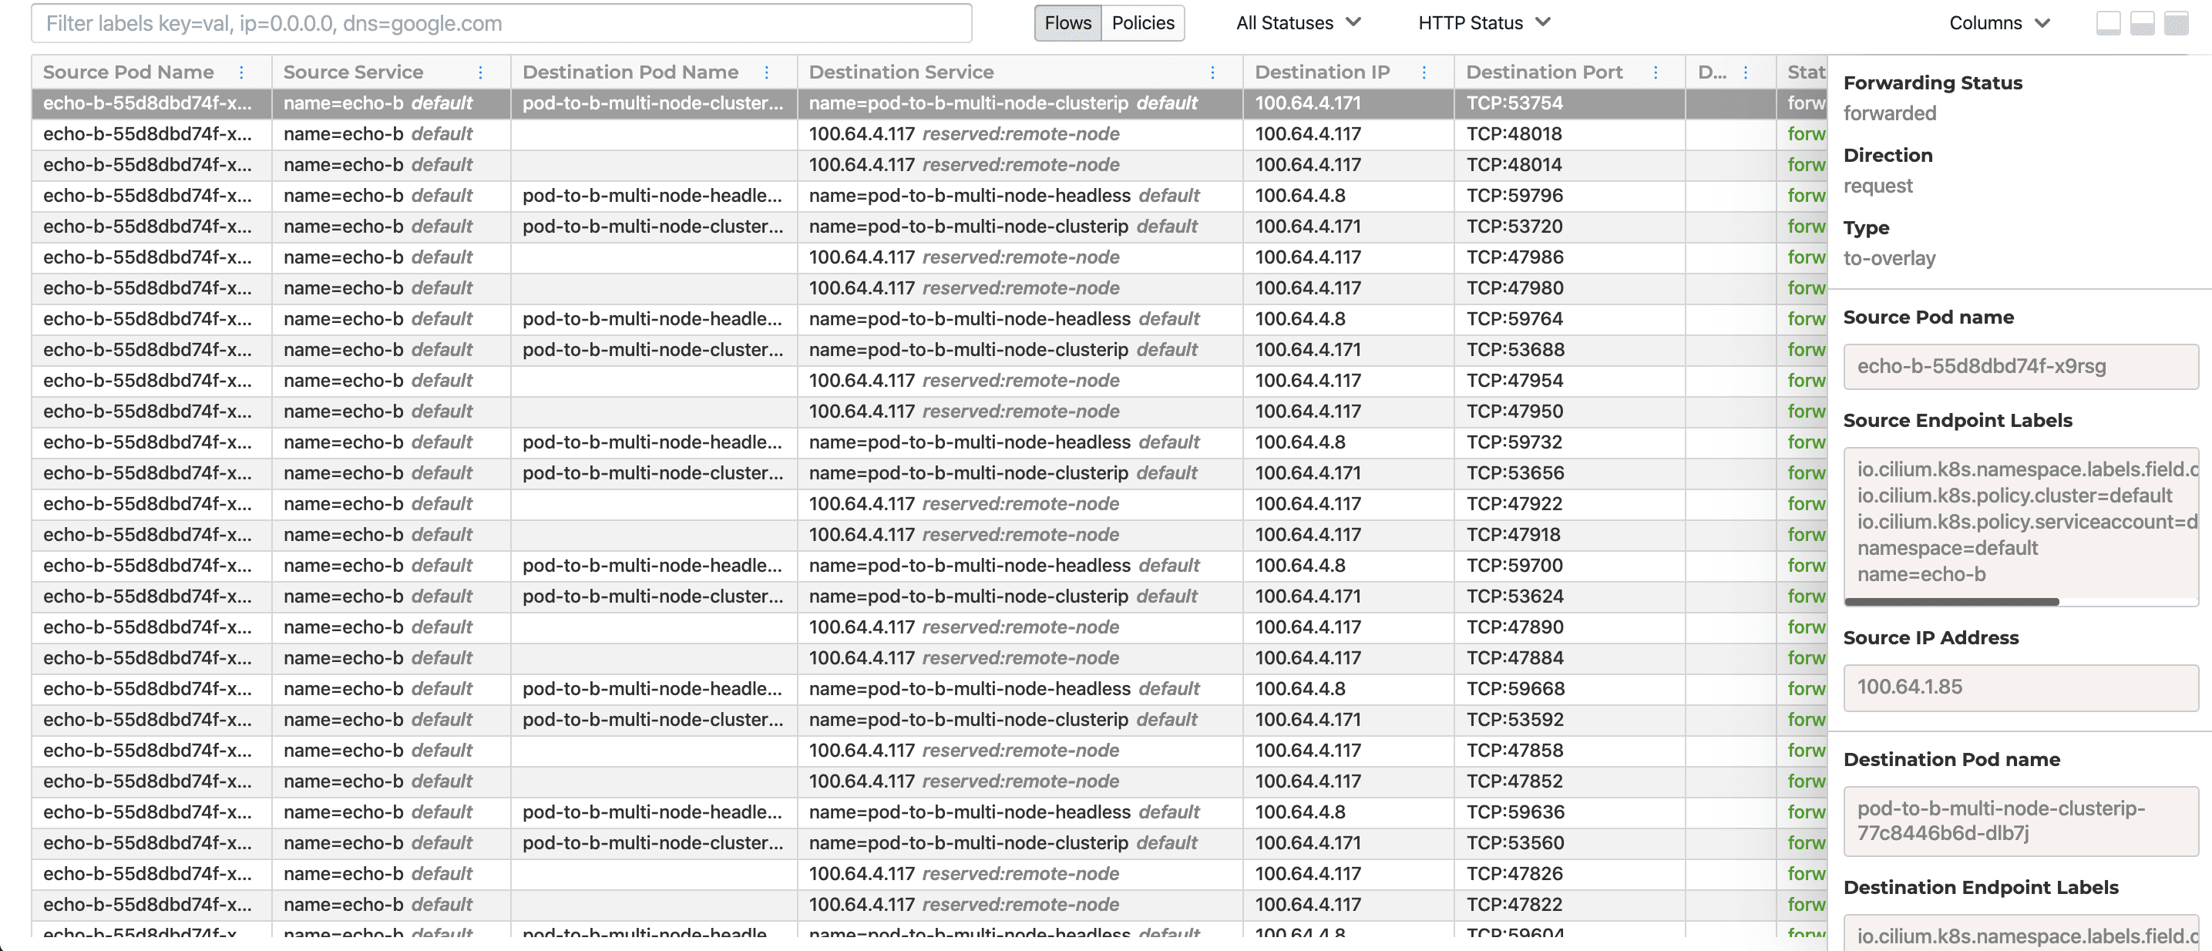
Task: Select flow with port TCP:47822
Action: [x=929, y=906]
